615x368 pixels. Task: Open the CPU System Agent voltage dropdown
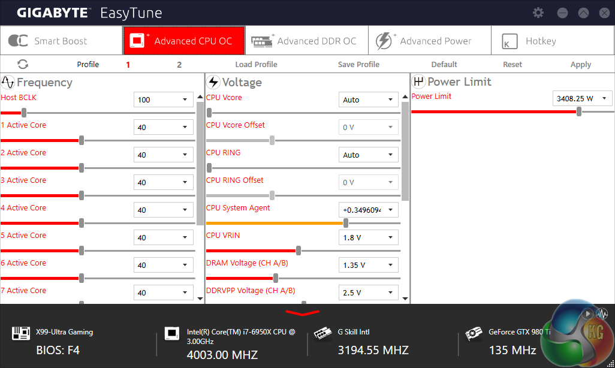point(368,210)
